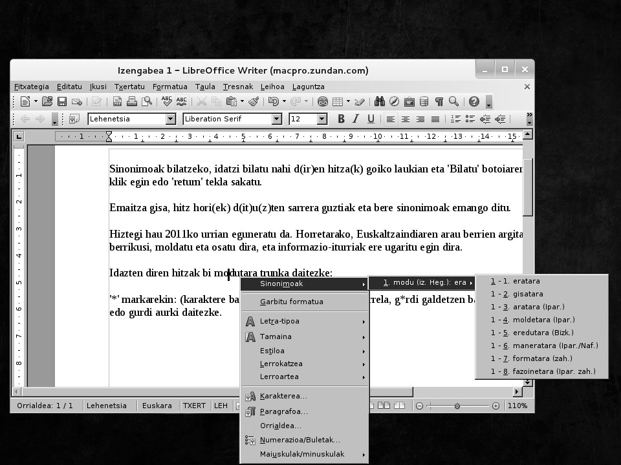Viewport: 621px width, 465px height.
Task: Show the Draw functions toolbar
Action: click(x=360, y=101)
